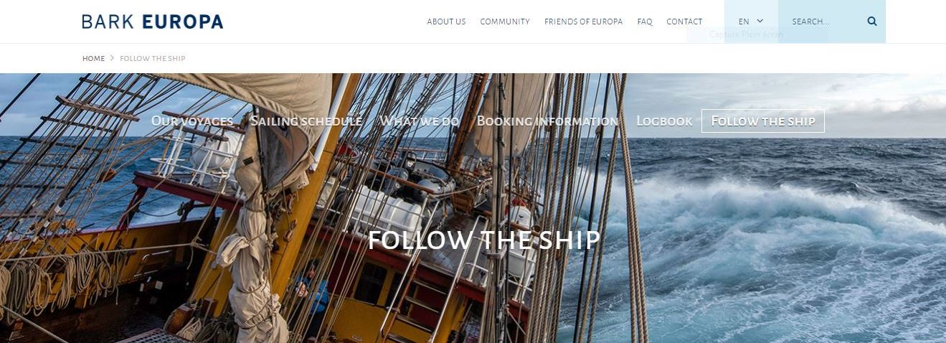Visit Friends of Europa link
This screenshot has height=343, width=946.
click(583, 22)
